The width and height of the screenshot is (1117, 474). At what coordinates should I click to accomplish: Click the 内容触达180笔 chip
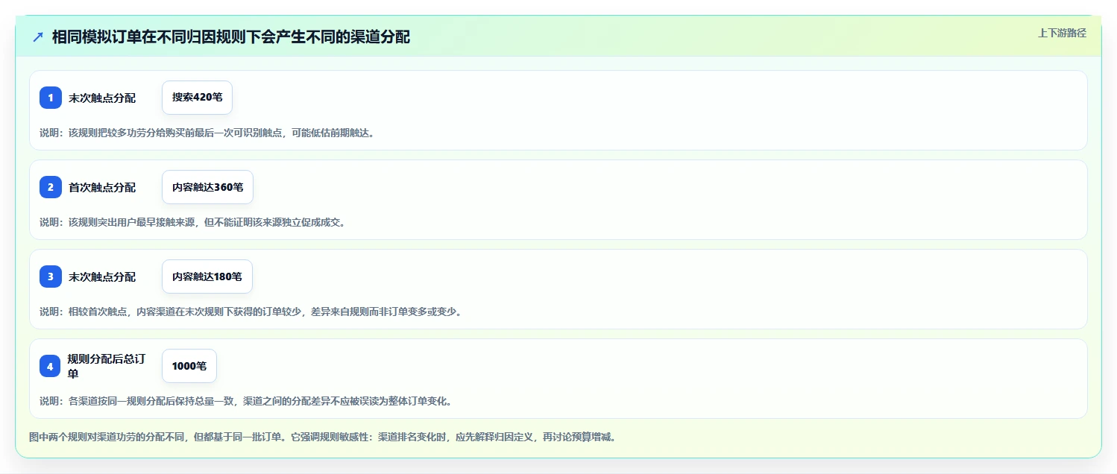point(207,276)
